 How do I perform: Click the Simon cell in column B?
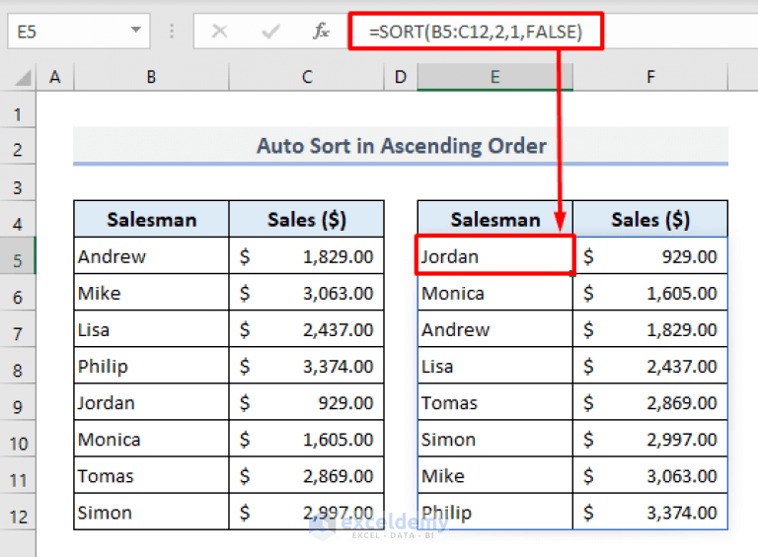(x=151, y=512)
